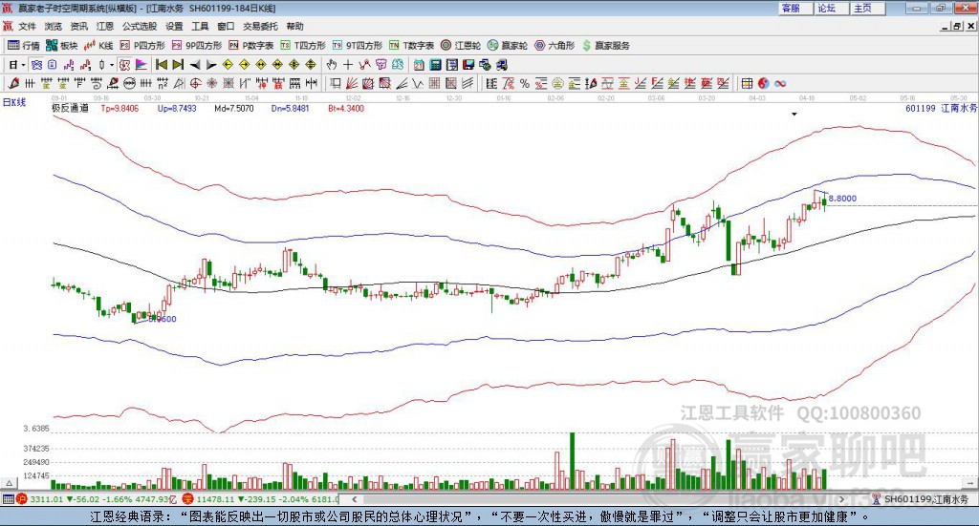This screenshot has width=979, height=526.
Task: Click the red pencil drawing tool
Action: tap(13, 83)
